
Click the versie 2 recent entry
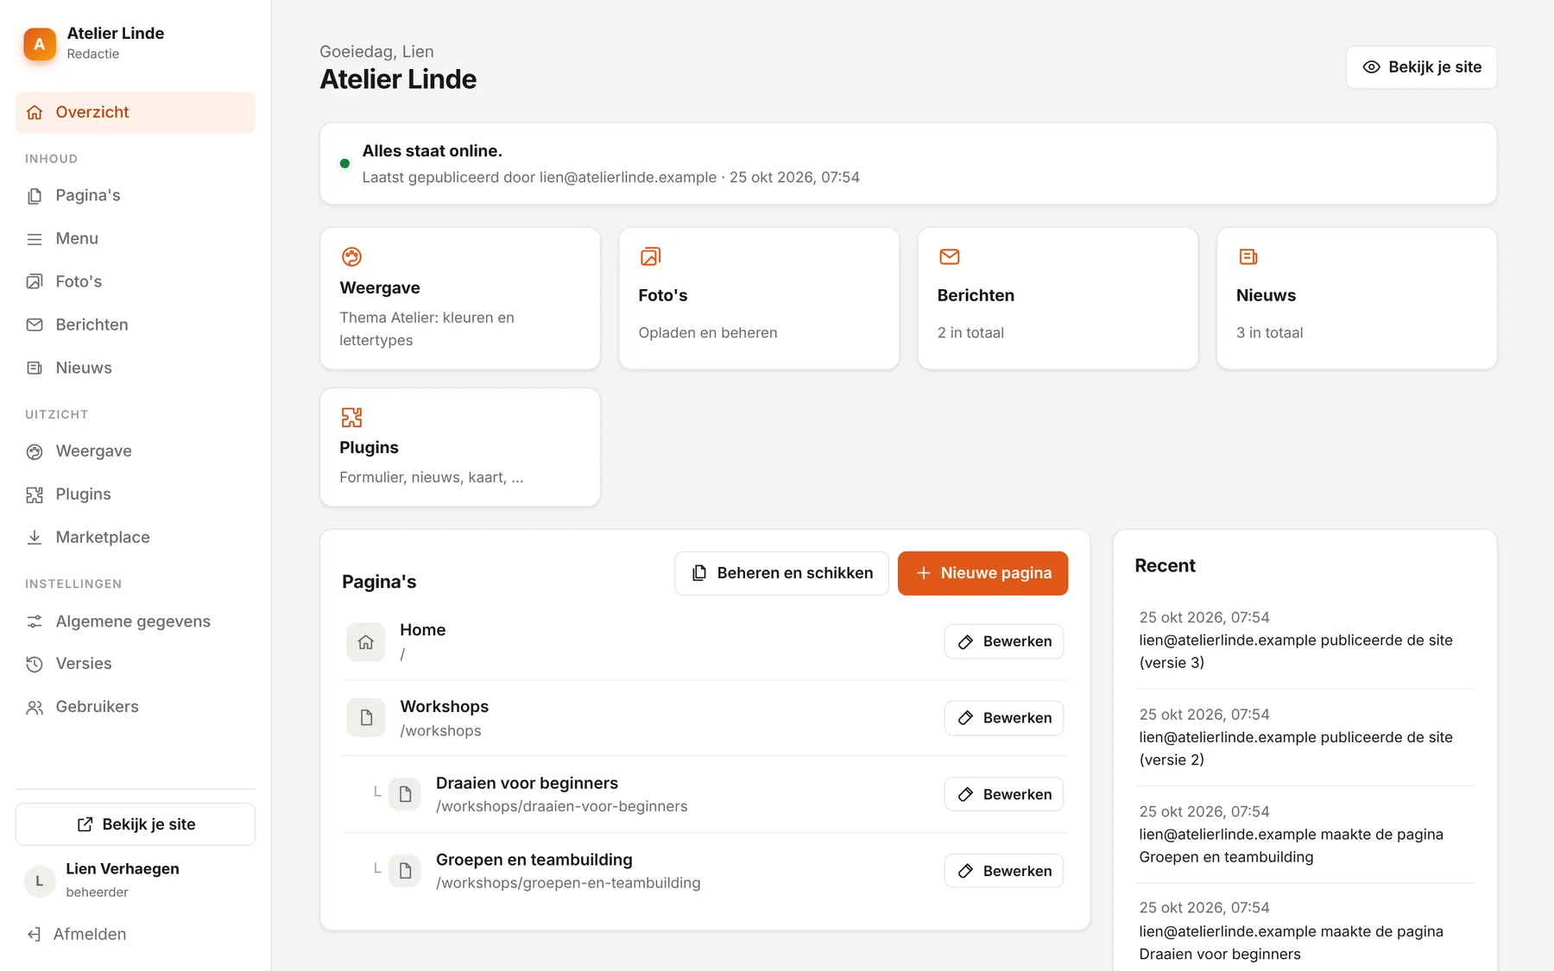tap(1304, 737)
